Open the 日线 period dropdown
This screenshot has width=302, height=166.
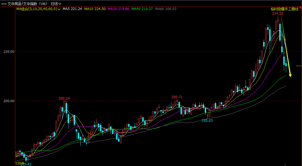[x=56, y=4]
